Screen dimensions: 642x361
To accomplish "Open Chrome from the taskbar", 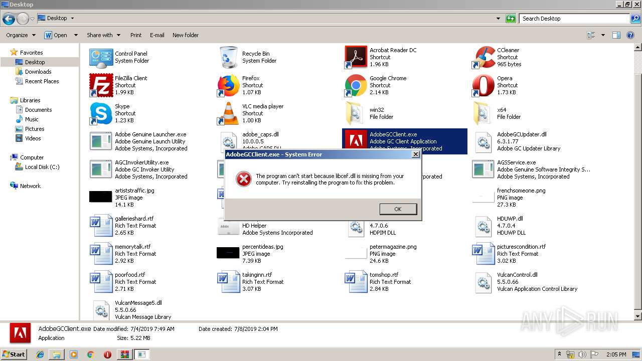I will click(x=90, y=354).
